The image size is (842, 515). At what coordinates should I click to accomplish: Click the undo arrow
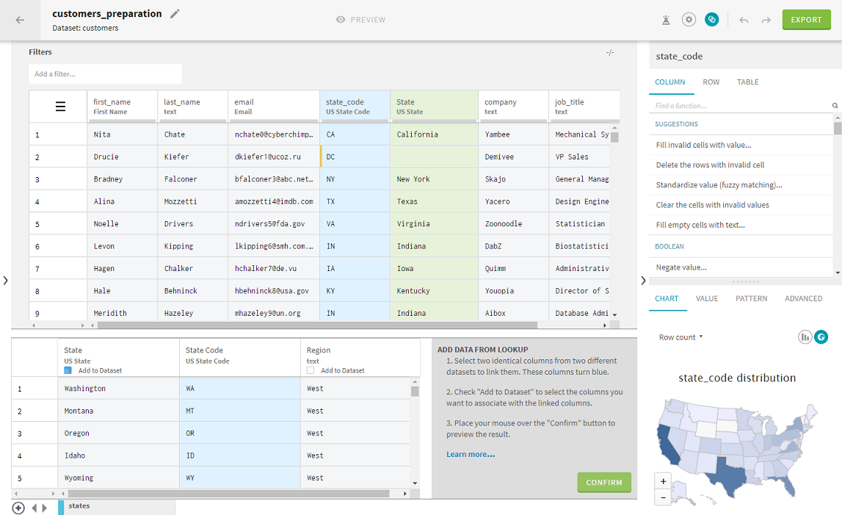(744, 20)
